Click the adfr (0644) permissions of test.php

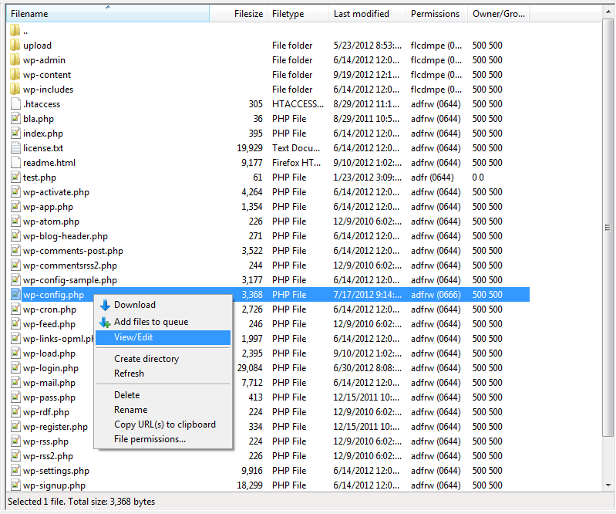click(433, 178)
